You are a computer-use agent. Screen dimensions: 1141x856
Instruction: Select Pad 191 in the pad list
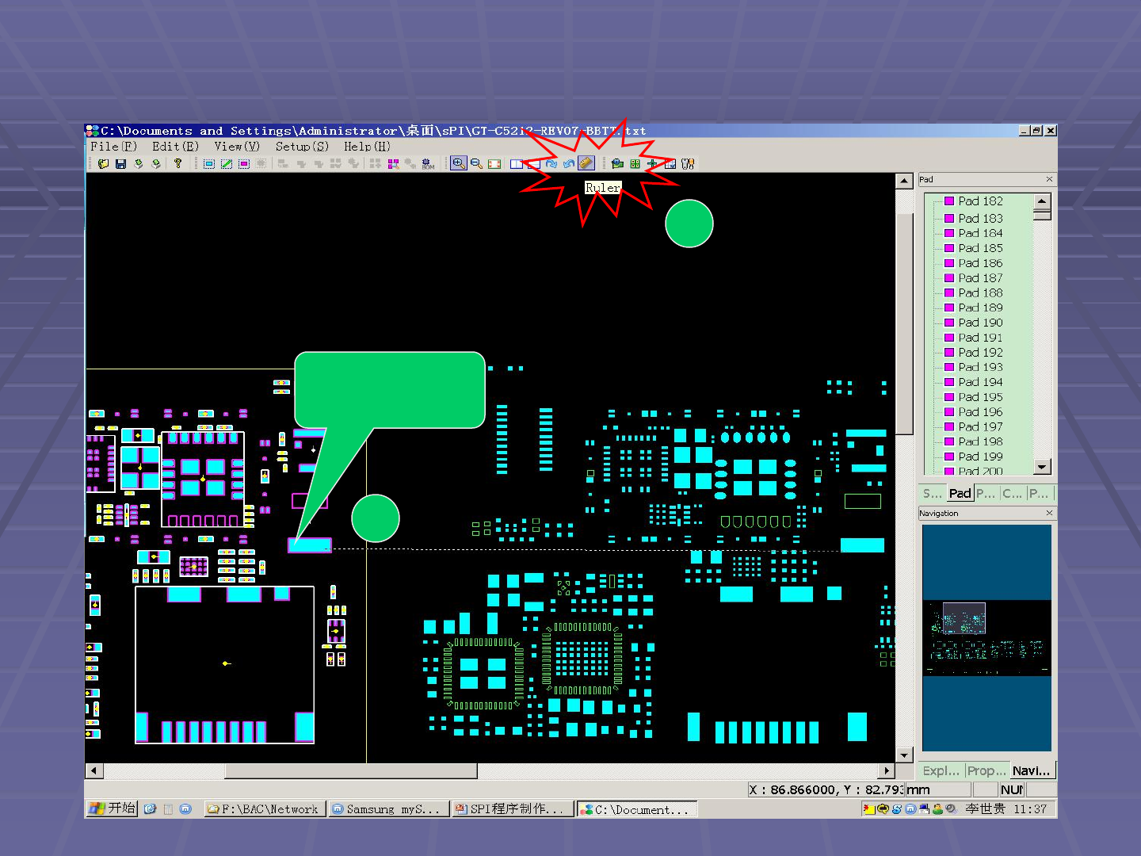tap(980, 338)
